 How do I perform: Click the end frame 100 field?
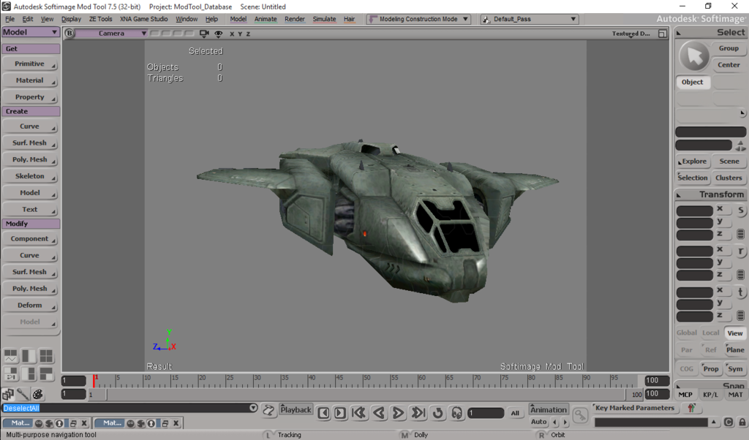[x=657, y=380]
